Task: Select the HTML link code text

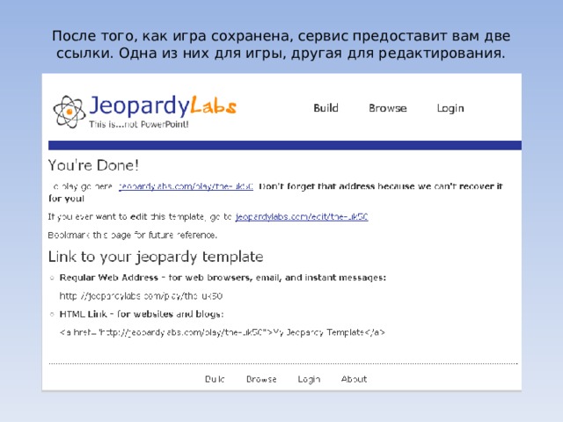Action: pos(222,332)
